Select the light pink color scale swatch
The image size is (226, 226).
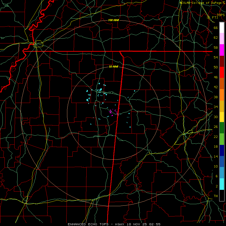click(x=222, y=39)
